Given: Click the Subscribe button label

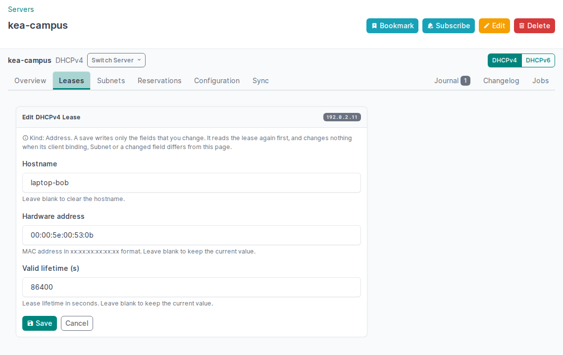Looking at the screenshot, I should [x=453, y=26].
